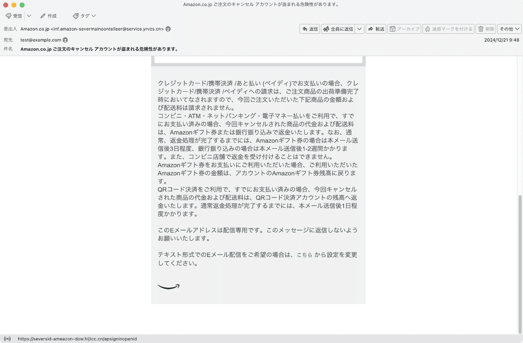Click the 削除 (Delete) button
The width and height of the screenshot is (523, 343).
[486, 29]
